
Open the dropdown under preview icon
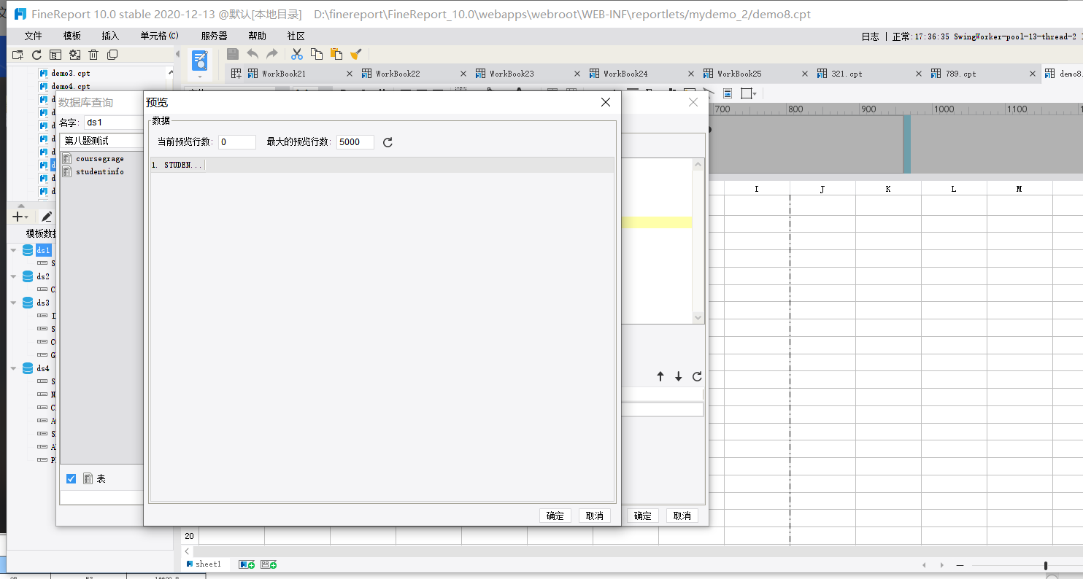coord(200,77)
